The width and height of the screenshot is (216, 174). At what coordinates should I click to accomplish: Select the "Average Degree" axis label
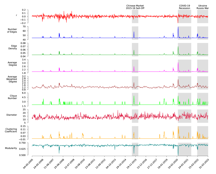pyautogui.click(x=12, y=64)
